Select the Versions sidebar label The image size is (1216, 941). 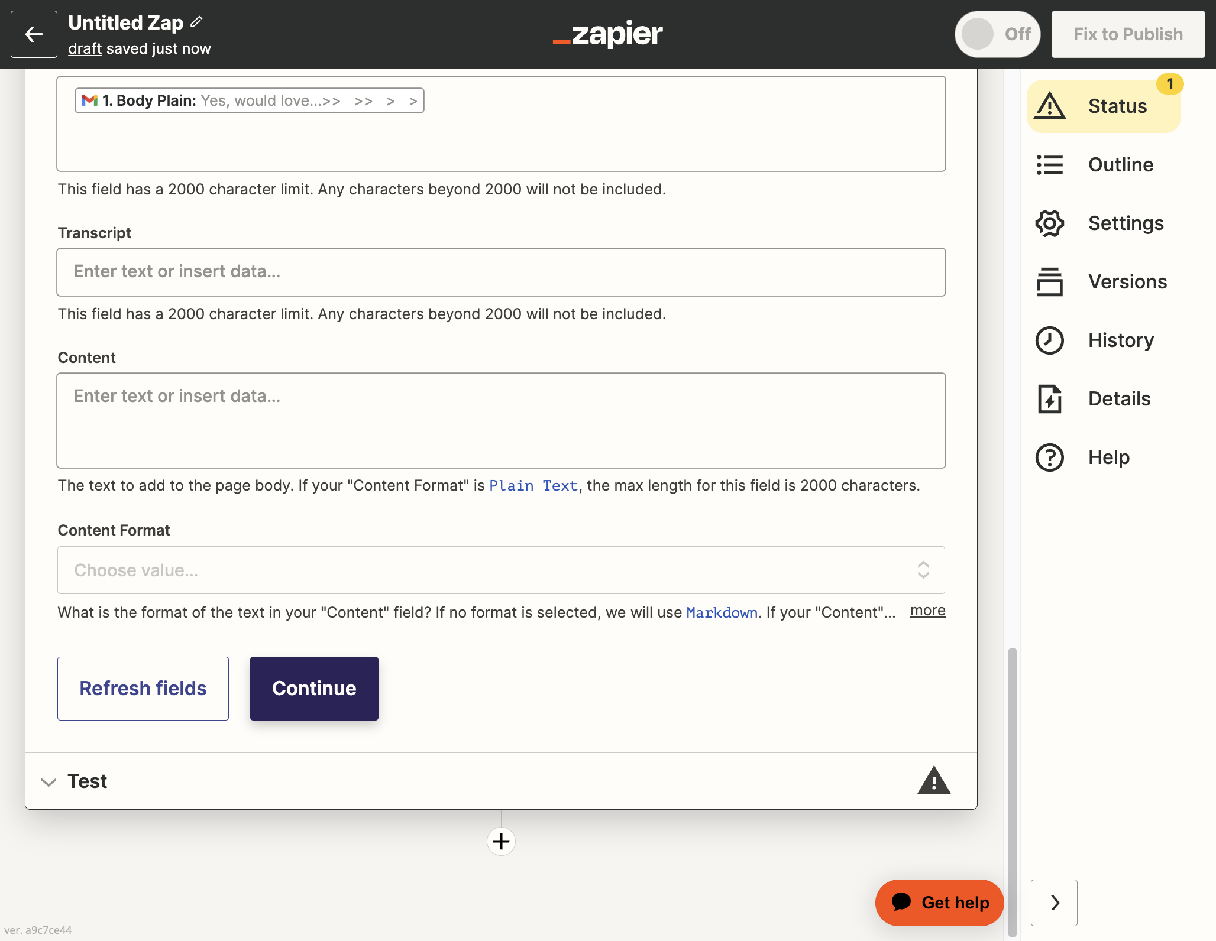(1127, 282)
